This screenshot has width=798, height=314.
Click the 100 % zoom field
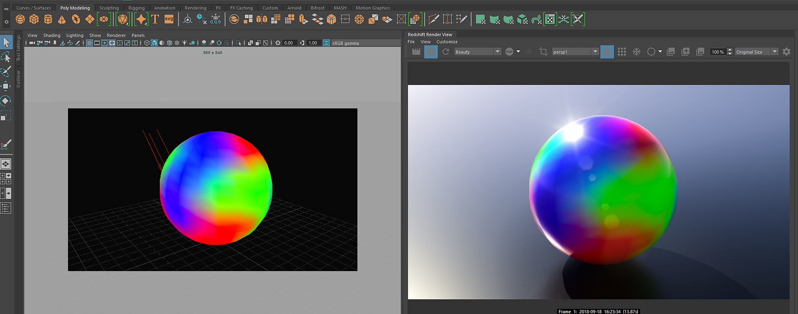click(718, 52)
